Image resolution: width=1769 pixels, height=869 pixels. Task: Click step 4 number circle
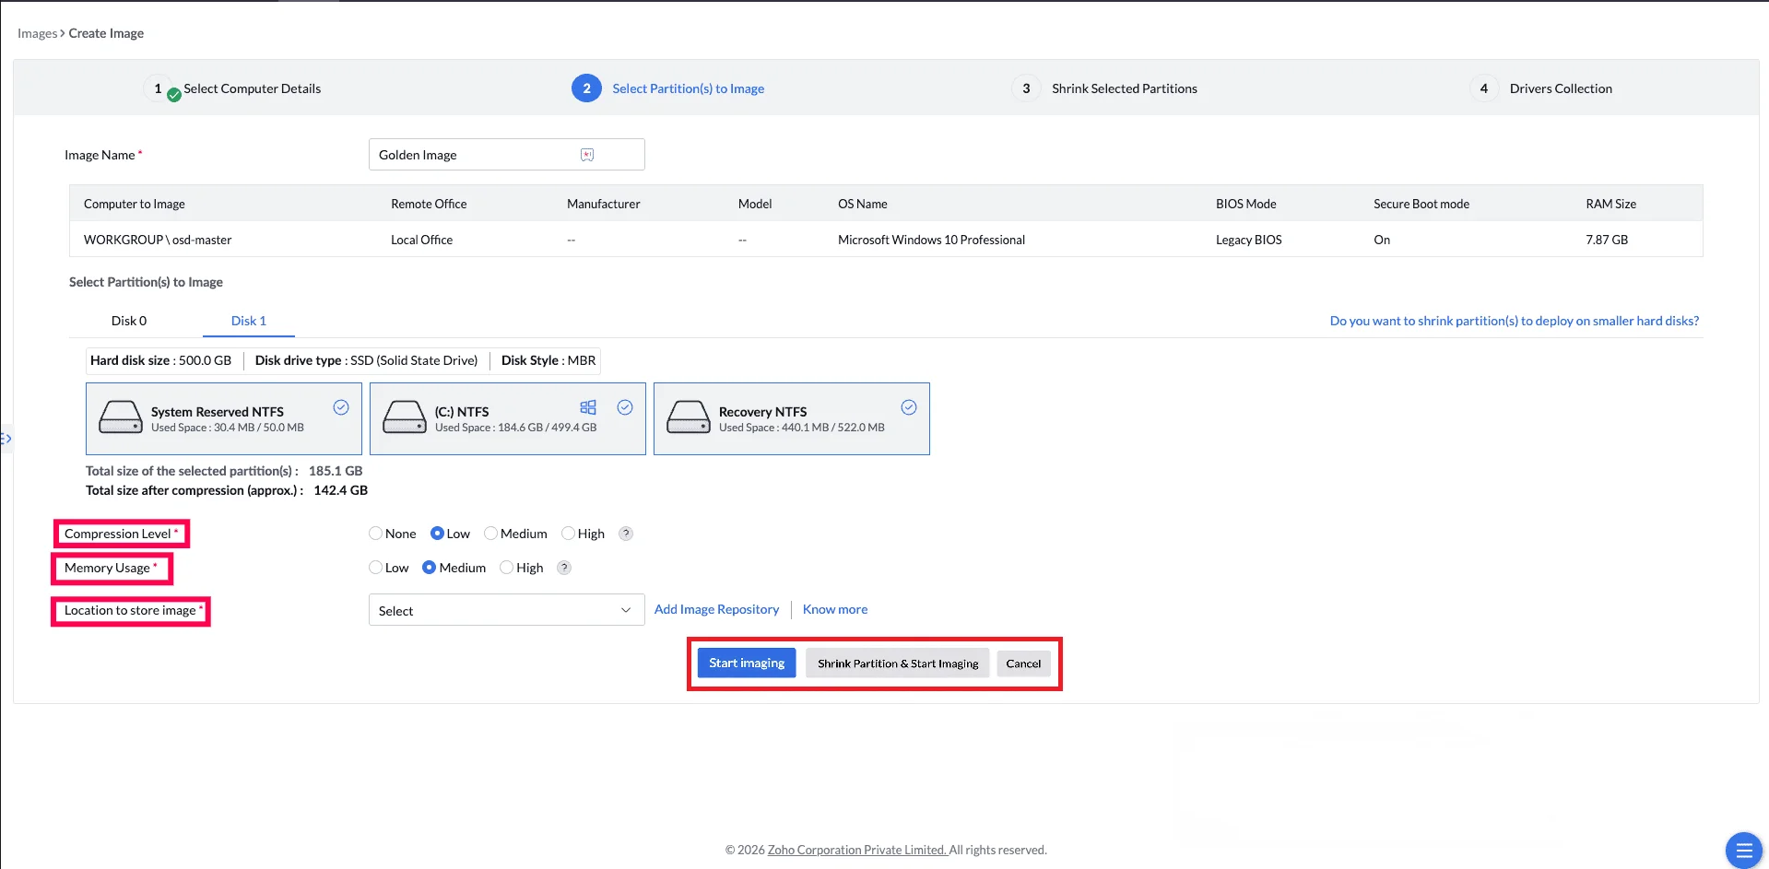[x=1483, y=88]
